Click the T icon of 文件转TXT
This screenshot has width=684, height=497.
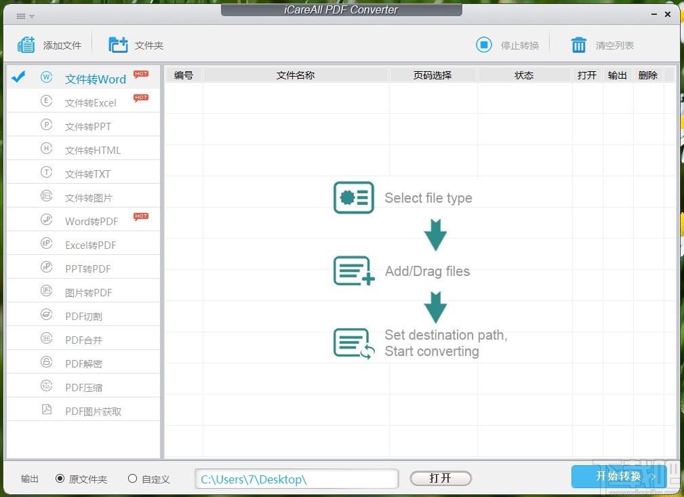46,172
